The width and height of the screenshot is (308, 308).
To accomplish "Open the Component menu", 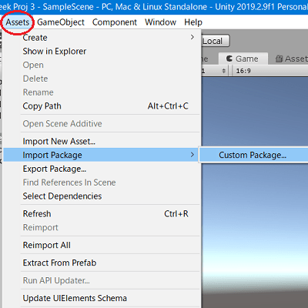I will (x=115, y=22).
